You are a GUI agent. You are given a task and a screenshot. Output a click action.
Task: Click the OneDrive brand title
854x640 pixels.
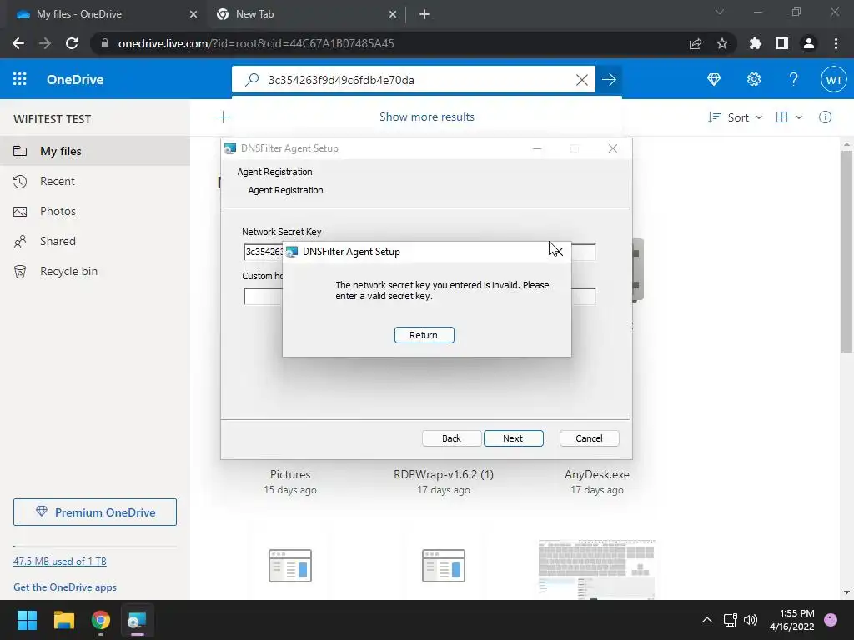[75, 79]
